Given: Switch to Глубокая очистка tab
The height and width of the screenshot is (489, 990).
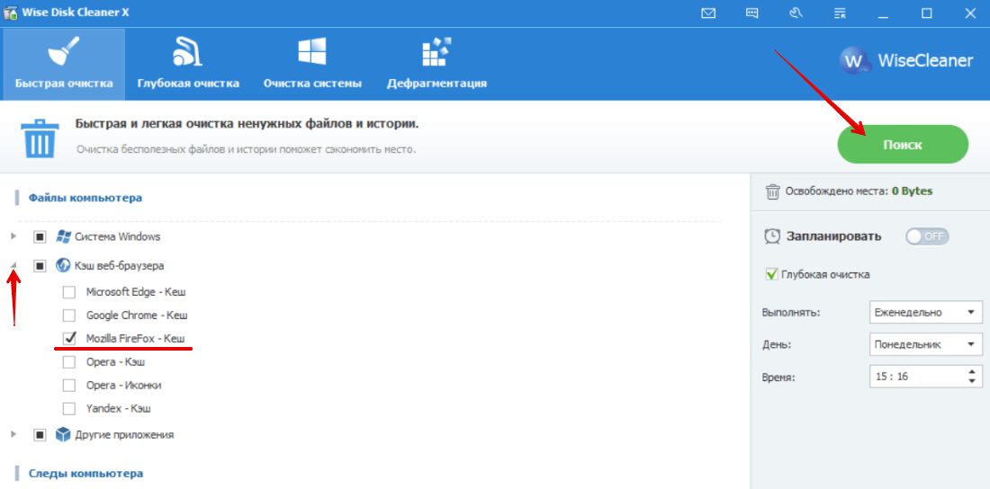Looking at the screenshot, I should click(188, 64).
